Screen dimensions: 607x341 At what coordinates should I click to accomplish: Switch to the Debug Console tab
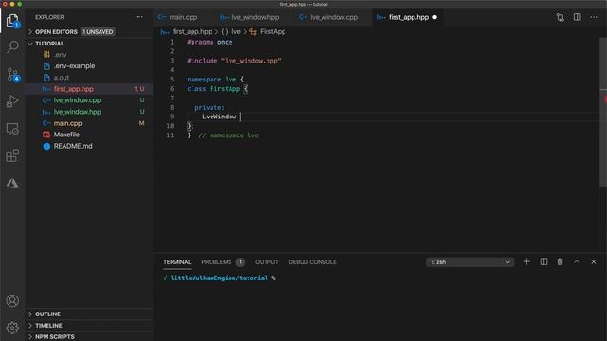[312, 262]
